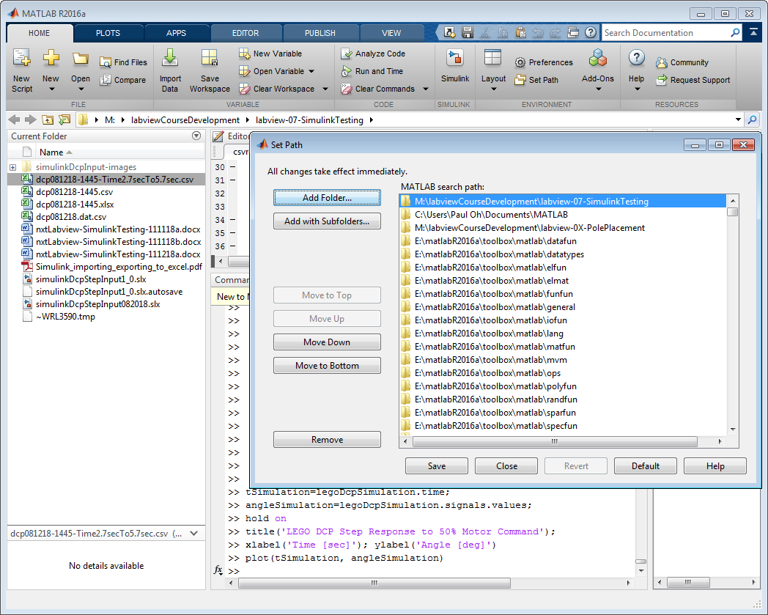Image resolution: width=768 pixels, height=615 pixels.
Task: Select dcp081218-1445.xlsx file
Action: pyautogui.click(x=75, y=205)
